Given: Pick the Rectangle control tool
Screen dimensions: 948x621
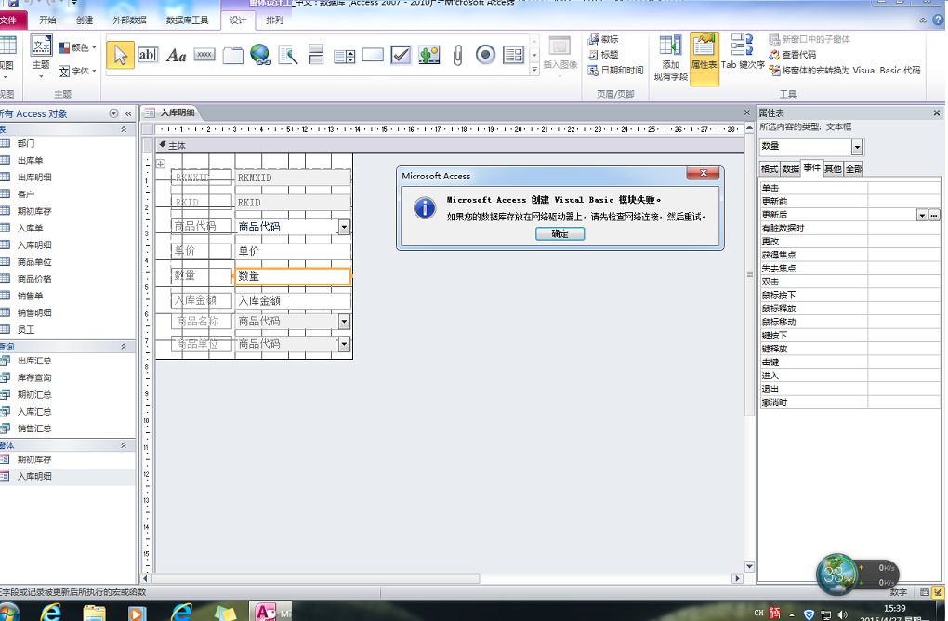Looking at the screenshot, I should point(373,55).
